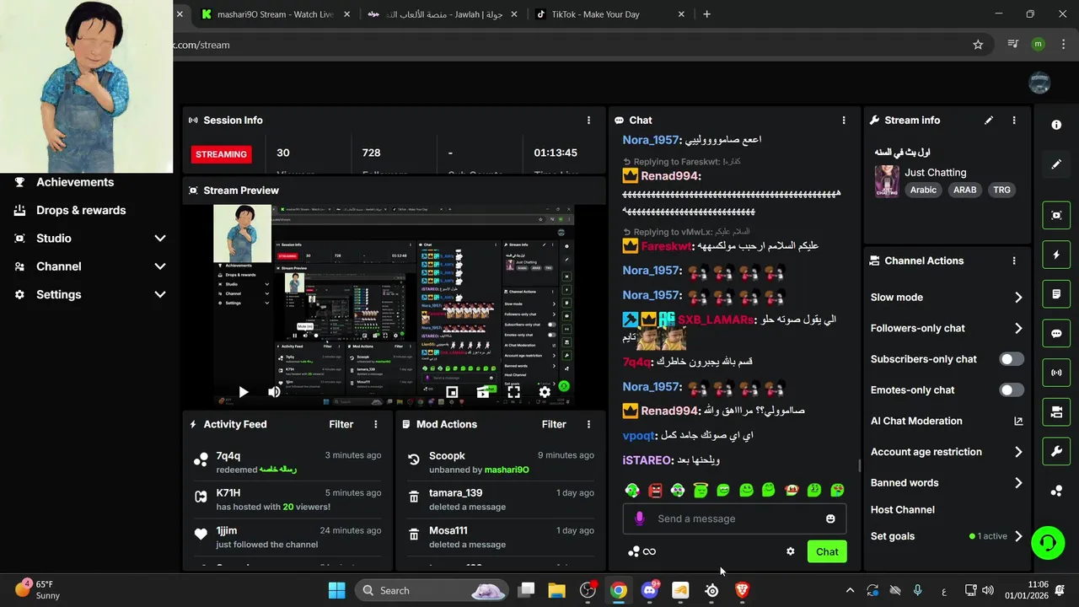The width and height of the screenshot is (1079, 607).
Task: Switch to TikTok Make Your Day tab
Action: click(609, 14)
